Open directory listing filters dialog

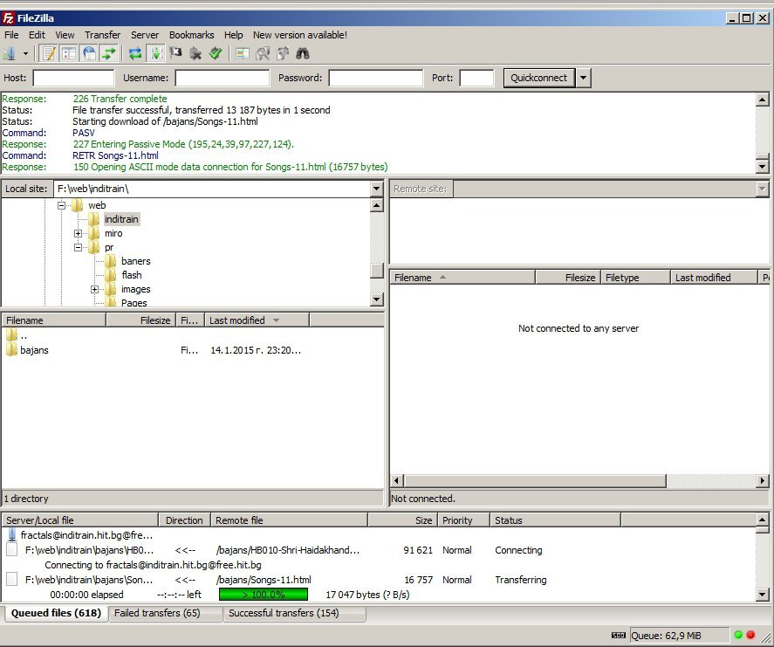coord(243,53)
